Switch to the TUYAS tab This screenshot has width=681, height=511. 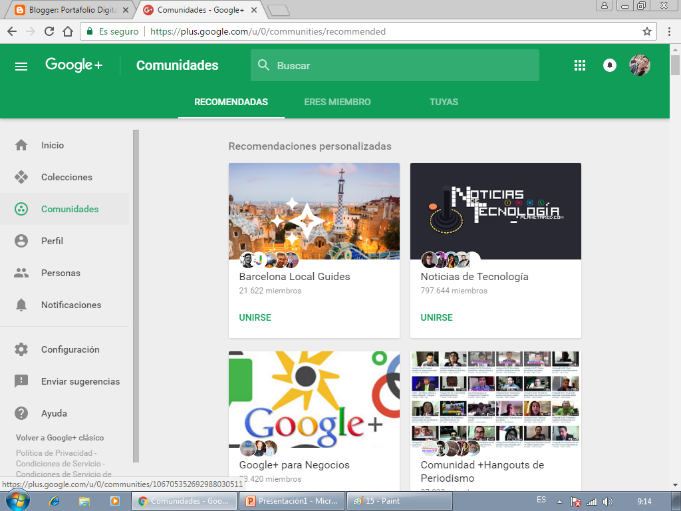444,102
